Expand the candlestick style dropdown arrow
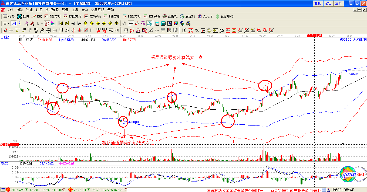The width and height of the screenshot is (367, 192). 42,23
